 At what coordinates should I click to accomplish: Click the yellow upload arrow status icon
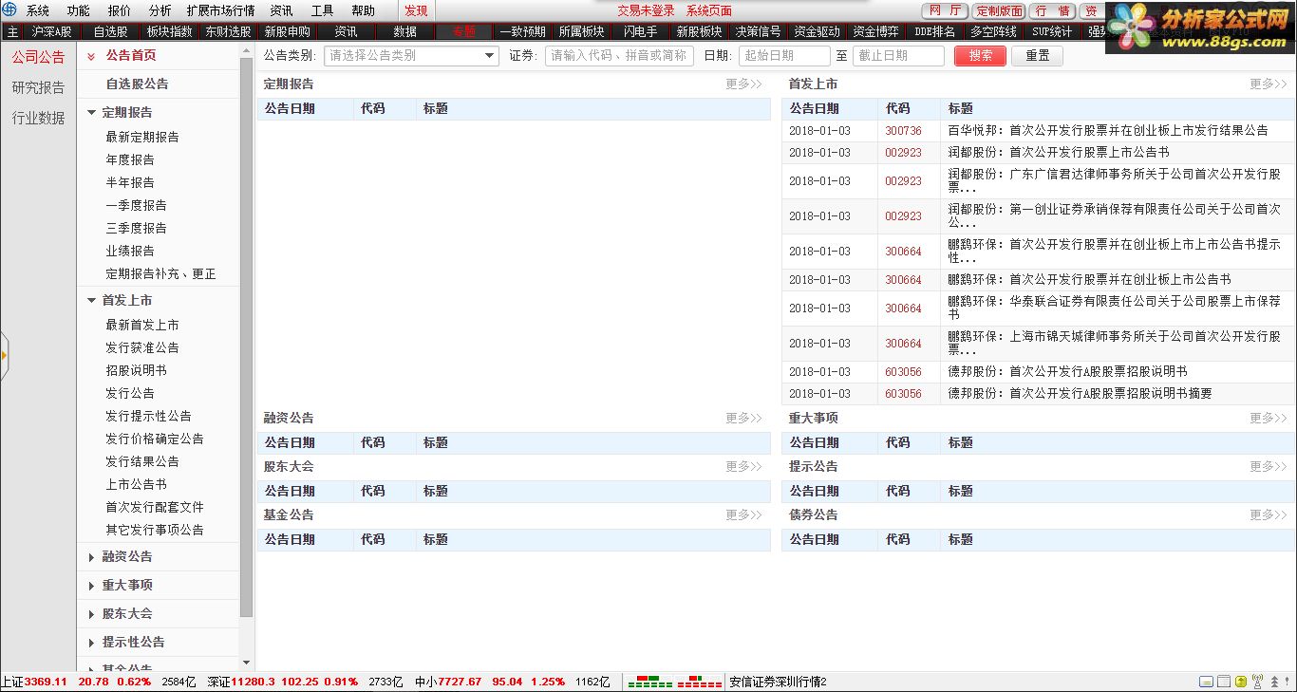click(x=1241, y=682)
